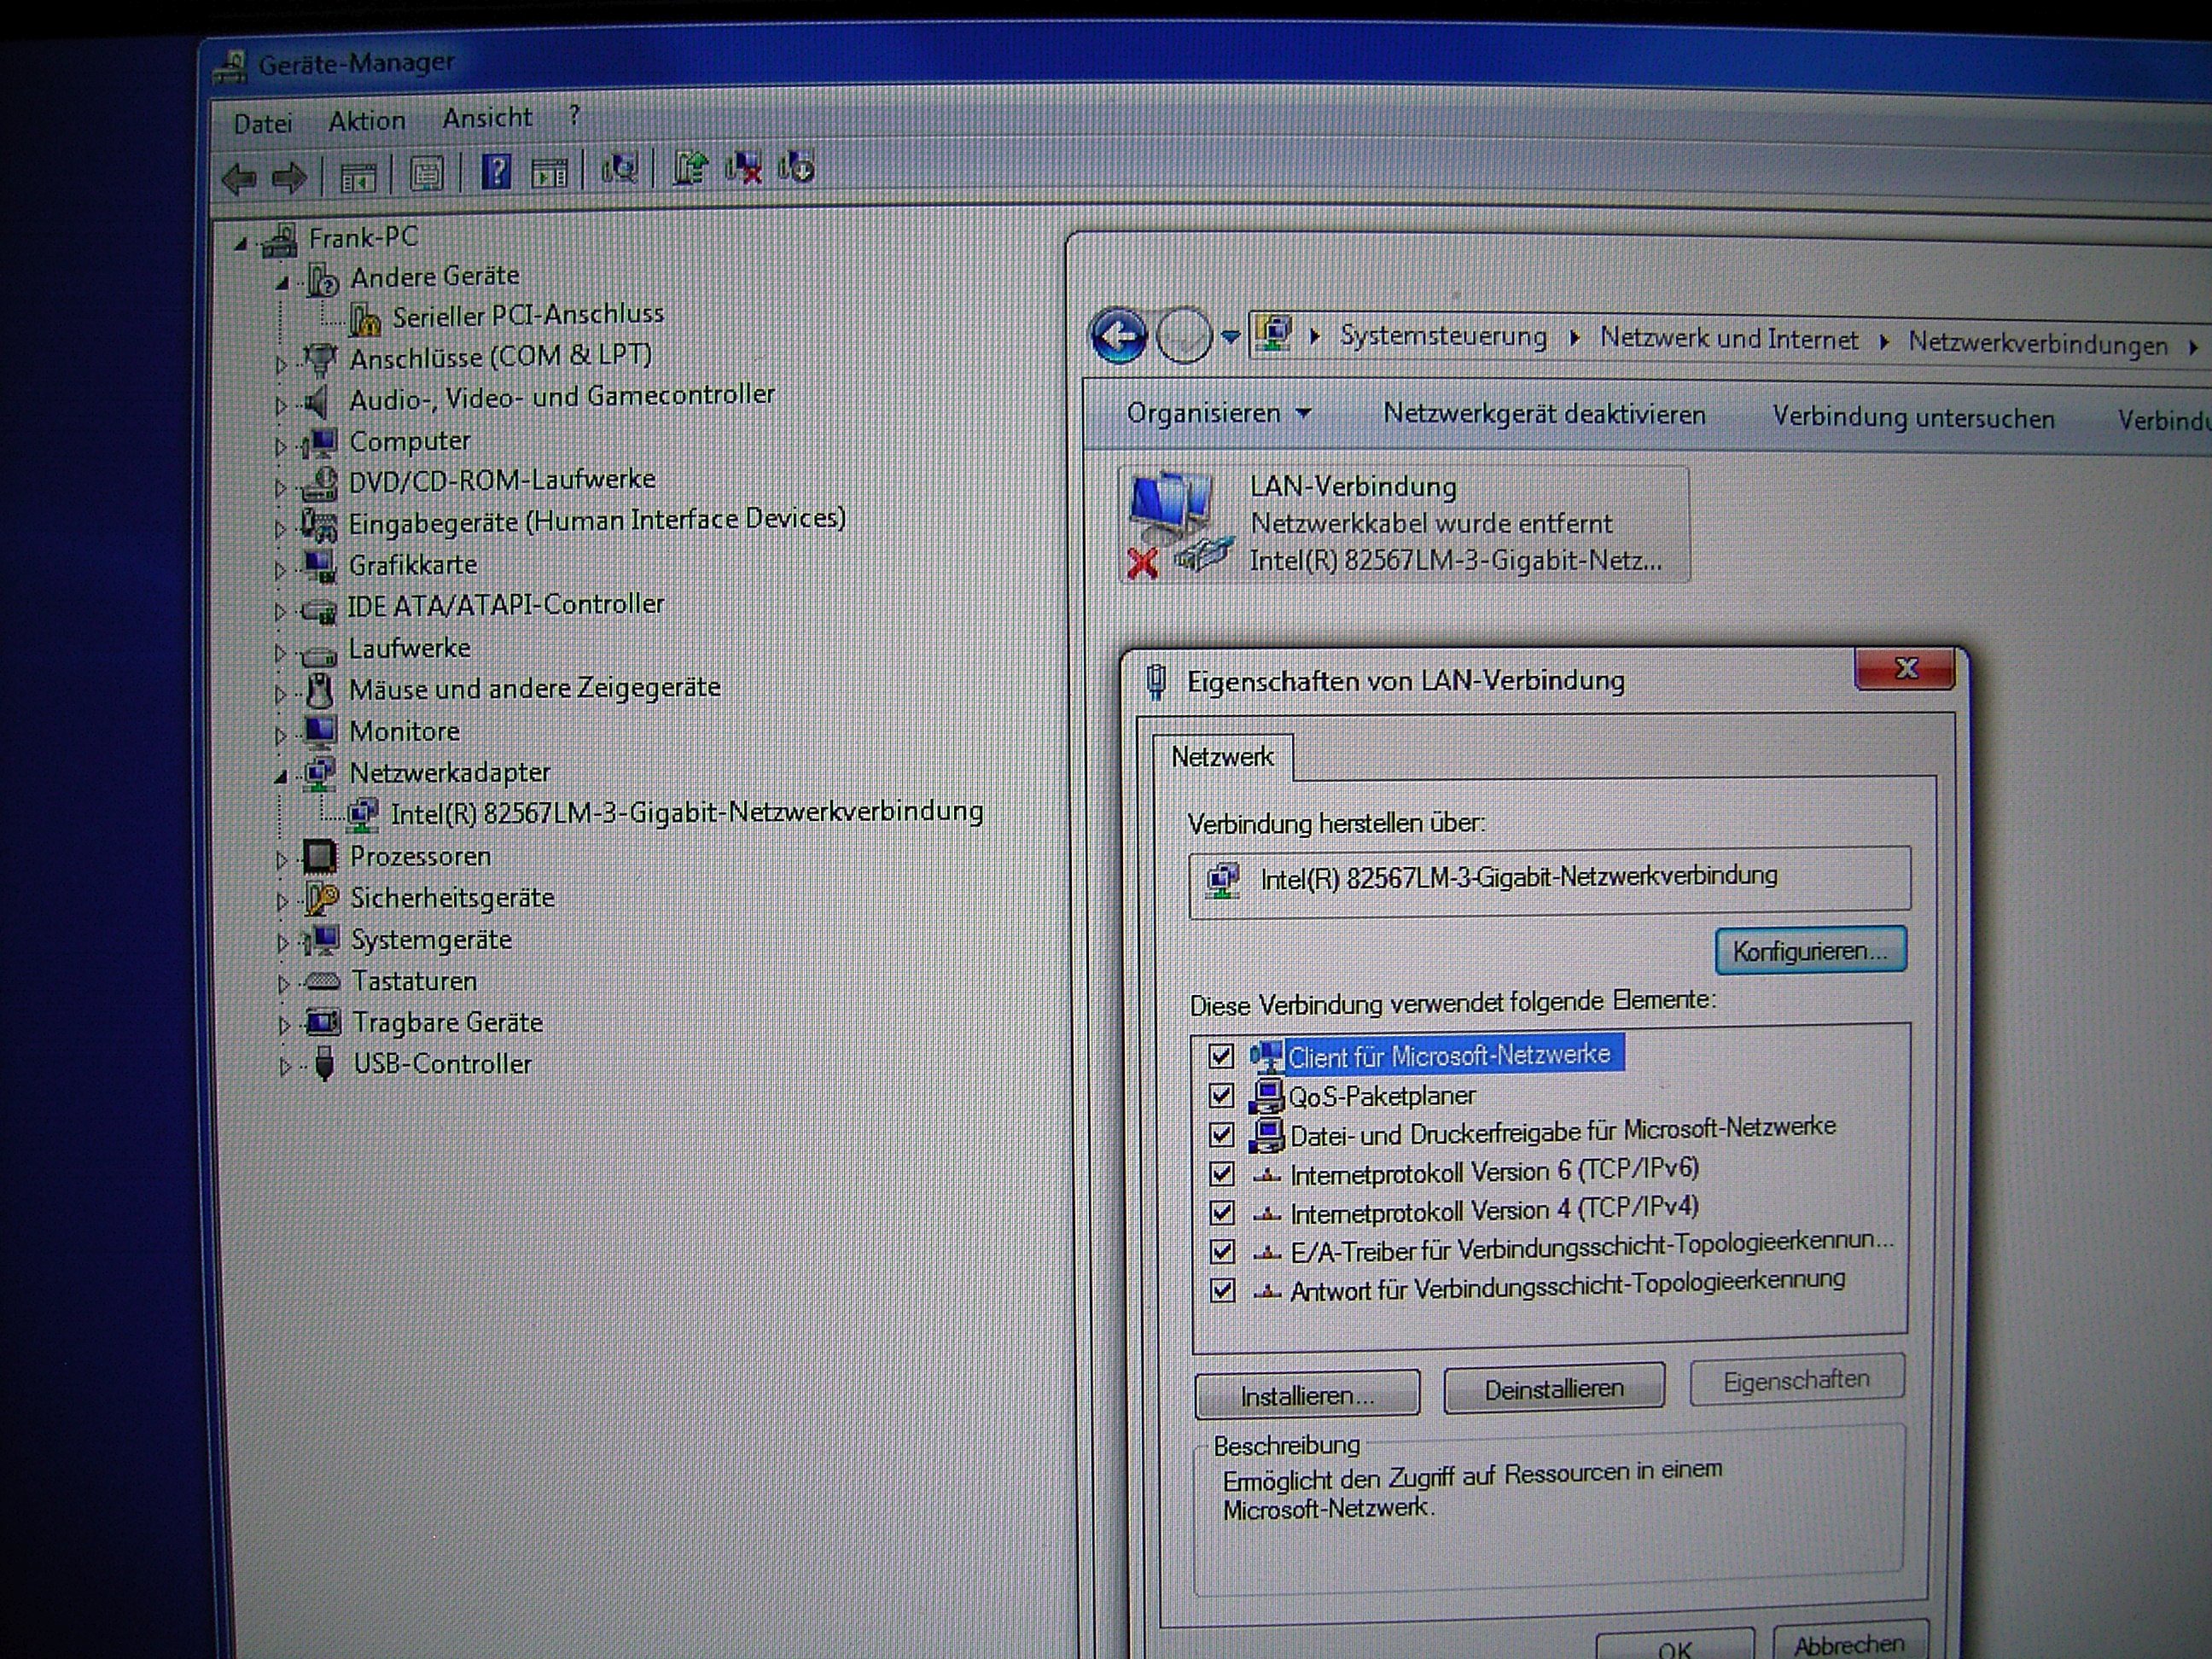Image resolution: width=2212 pixels, height=1659 pixels.
Task: Select Serieller PCI-Anschluss device
Action: point(527,315)
